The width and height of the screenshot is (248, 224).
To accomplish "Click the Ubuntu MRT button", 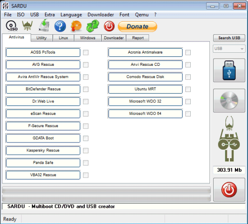I will coord(145,89).
